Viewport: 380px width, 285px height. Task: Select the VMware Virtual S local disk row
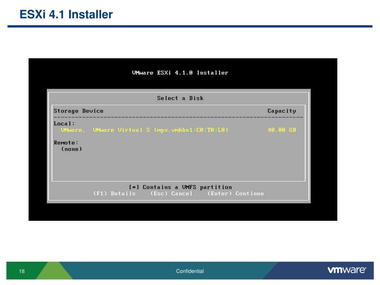[x=178, y=130]
